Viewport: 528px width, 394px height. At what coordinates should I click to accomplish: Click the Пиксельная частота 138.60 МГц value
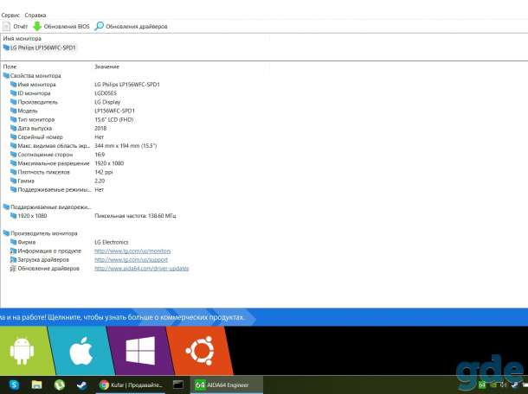click(135, 215)
